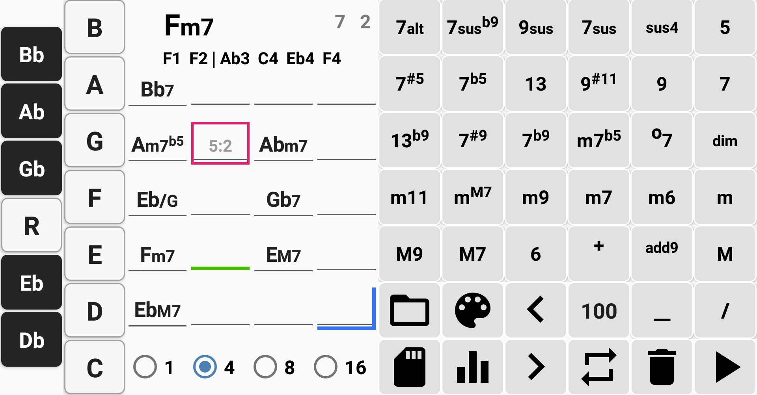757x395 pixels.
Task: Select the Gb7 chord in the grid
Action: 283,200
